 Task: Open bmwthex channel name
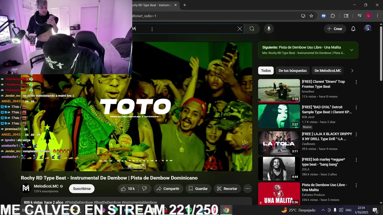(x=308, y=92)
